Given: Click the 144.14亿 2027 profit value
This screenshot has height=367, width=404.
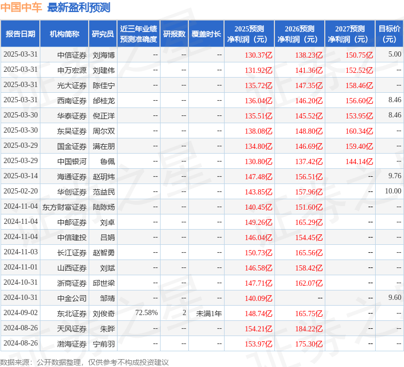Looking at the screenshot, I should coord(359,161).
